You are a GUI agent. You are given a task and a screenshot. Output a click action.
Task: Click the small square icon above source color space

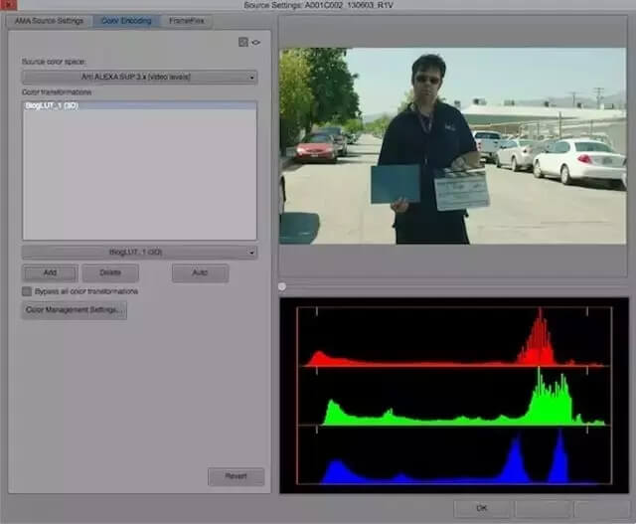pos(243,42)
